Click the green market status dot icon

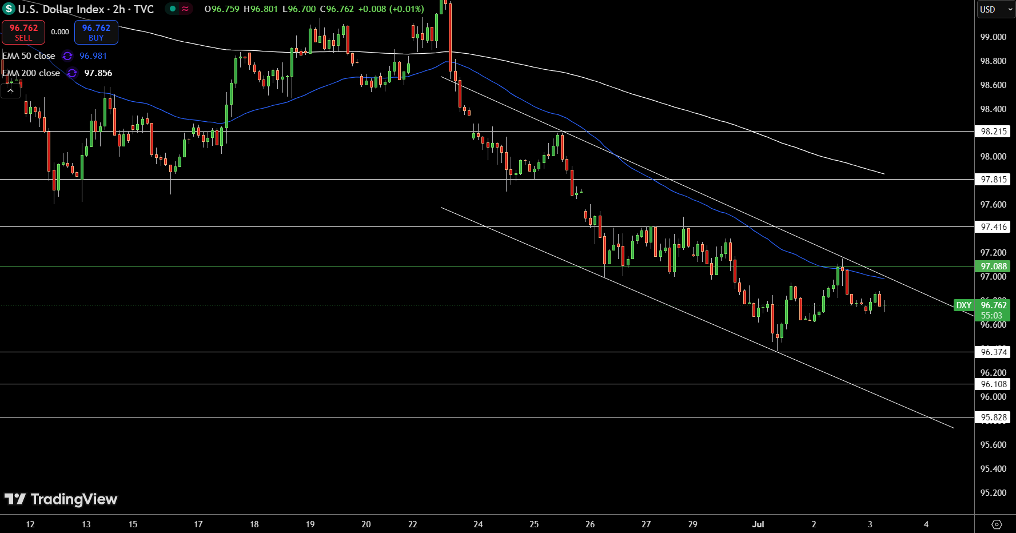tap(172, 9)
